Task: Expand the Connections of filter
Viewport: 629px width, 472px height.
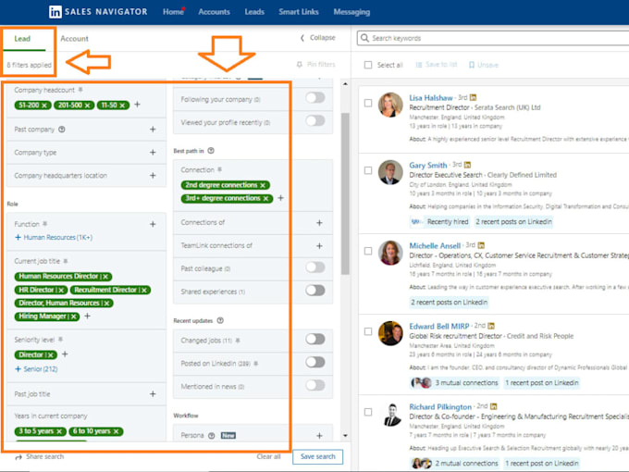Action: pyautogui.click(x=319, y=223)
